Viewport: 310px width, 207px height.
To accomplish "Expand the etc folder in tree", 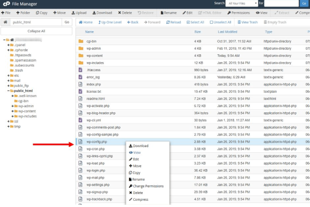I will (9, 76).
